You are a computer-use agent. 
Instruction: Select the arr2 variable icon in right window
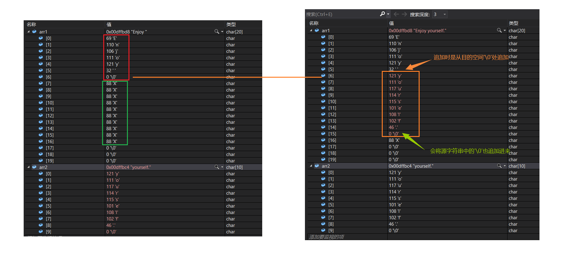click(x=317, y=166)
